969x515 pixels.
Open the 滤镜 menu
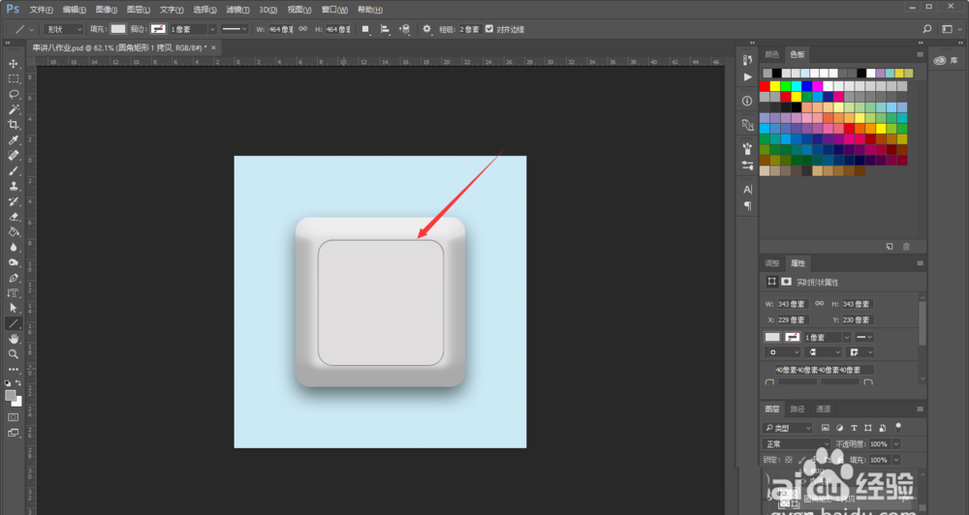[x=234, y=9]
